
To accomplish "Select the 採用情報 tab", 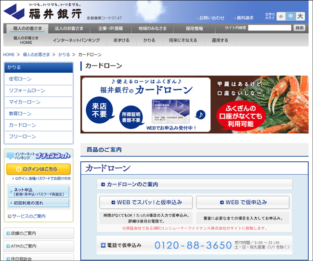I will (x=194, y=28).
